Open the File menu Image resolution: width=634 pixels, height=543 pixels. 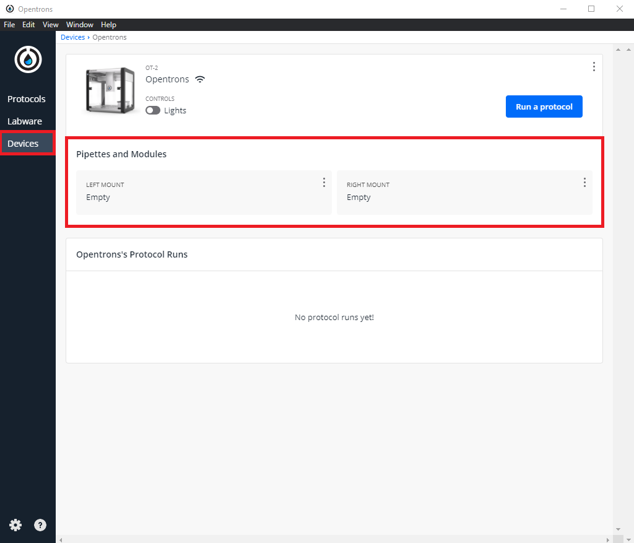tap(9, 25)
